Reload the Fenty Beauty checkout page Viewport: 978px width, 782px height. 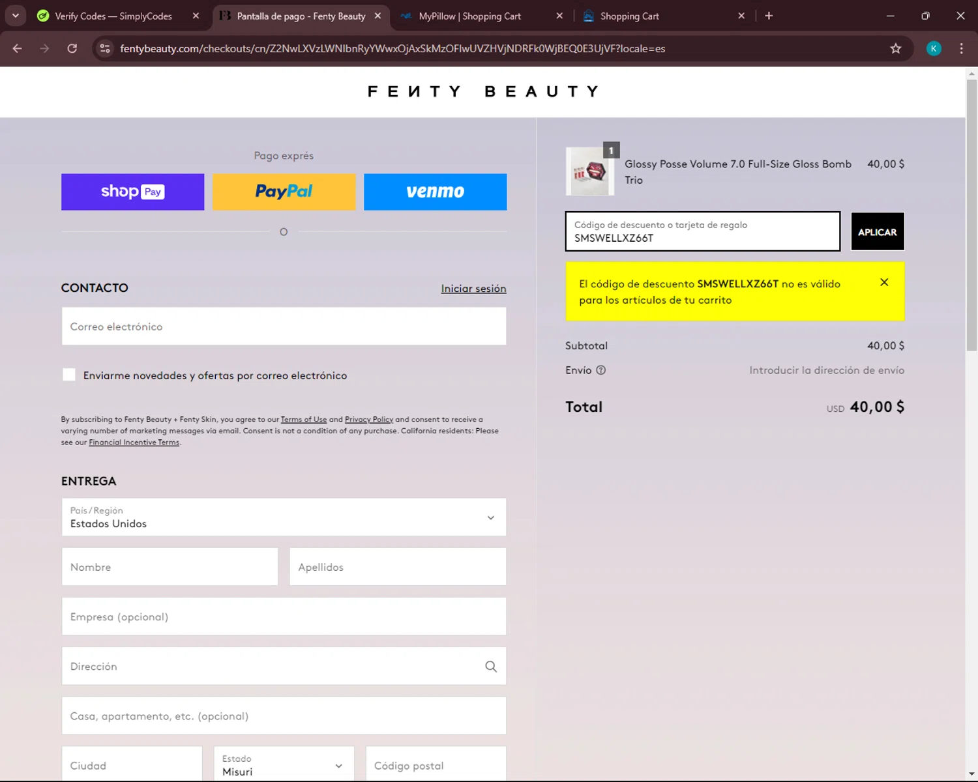(72, 48)
